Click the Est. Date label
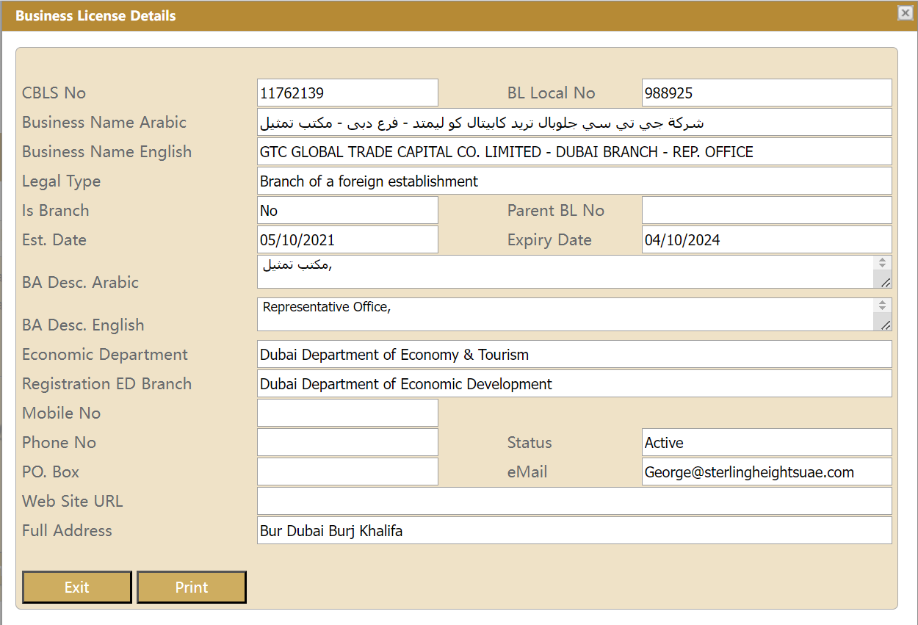The height and width of the screenshot is (625, 918). coord(54,239)
